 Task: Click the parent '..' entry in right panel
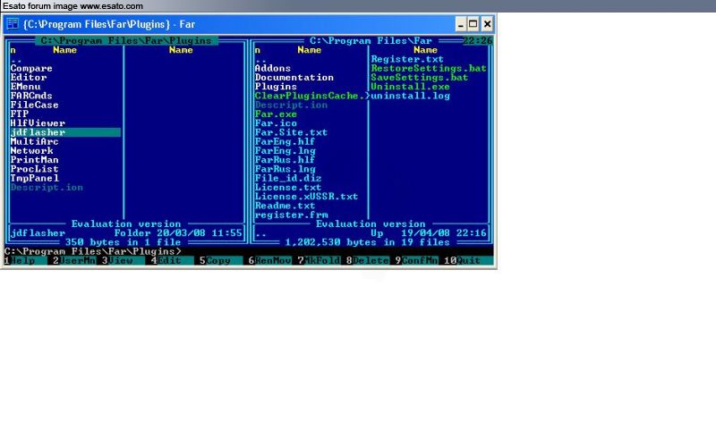click(260, 60)
